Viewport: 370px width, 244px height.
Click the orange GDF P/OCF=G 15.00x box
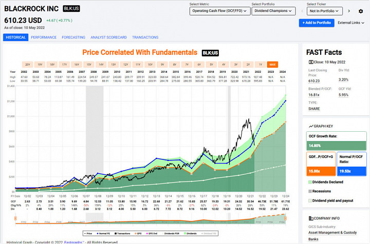321,164
